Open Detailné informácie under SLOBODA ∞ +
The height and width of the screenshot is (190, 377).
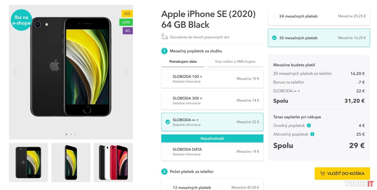coord(187,125)
